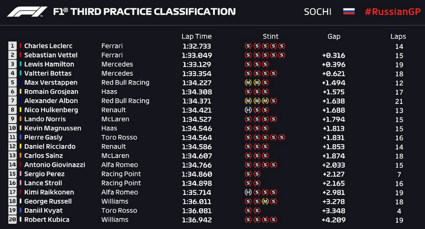Click the hard tyre icon in Raikkonen's stint

[248, 192]
